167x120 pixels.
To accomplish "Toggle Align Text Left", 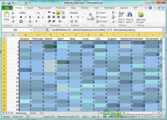I will pos(49,17).
